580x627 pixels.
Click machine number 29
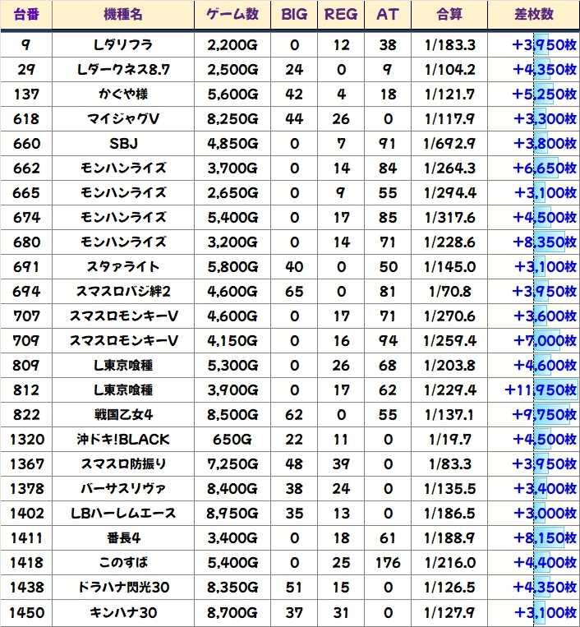(x=26, y=70)
